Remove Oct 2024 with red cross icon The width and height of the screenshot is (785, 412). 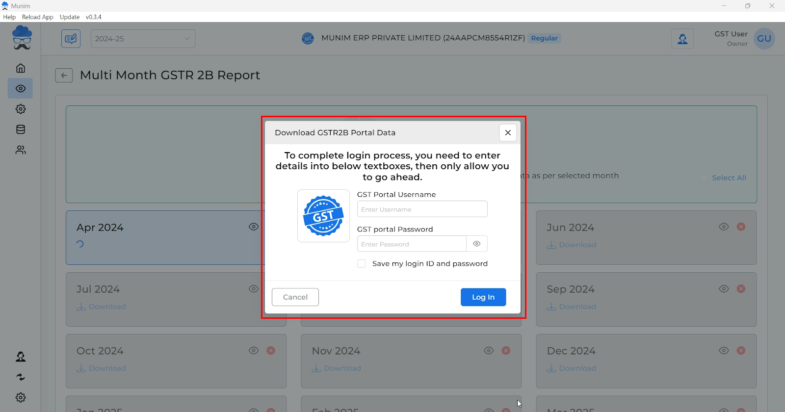pyautogui.click(x=271, y=350)
